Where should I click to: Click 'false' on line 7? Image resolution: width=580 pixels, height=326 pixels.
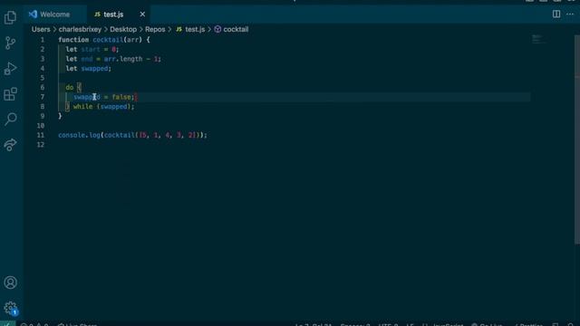(121, 97)
